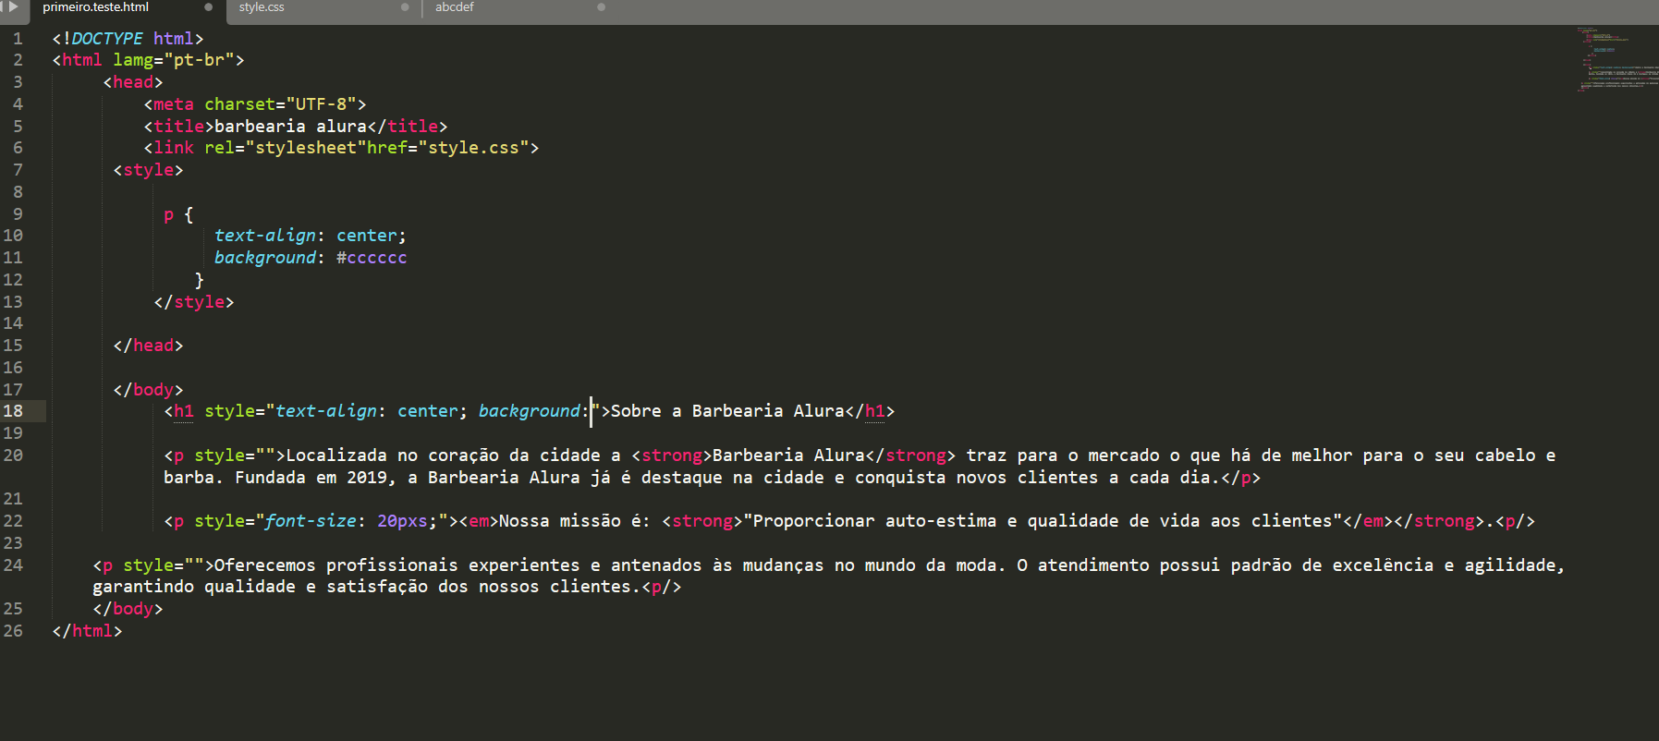Click the closing h1 tag on line 18
This screenshot has width=1659, height=741.
tap(870, 411)
